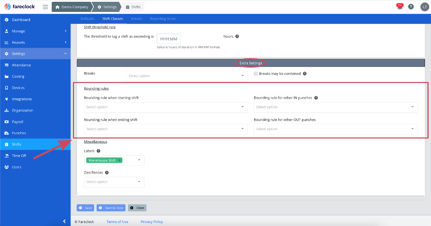431x226 pixels.
Task: Click the Time Off umbrella icon
Action: [x=6, y=156]
